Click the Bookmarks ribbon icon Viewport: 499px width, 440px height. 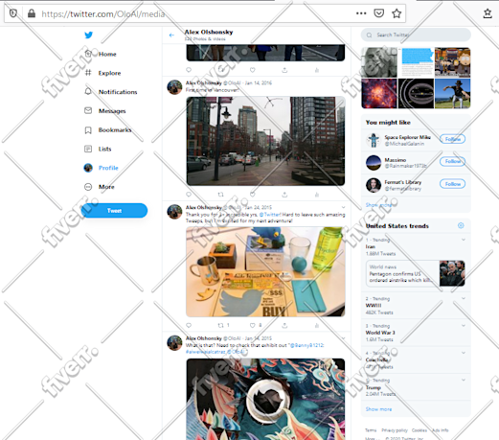(88, 130)
